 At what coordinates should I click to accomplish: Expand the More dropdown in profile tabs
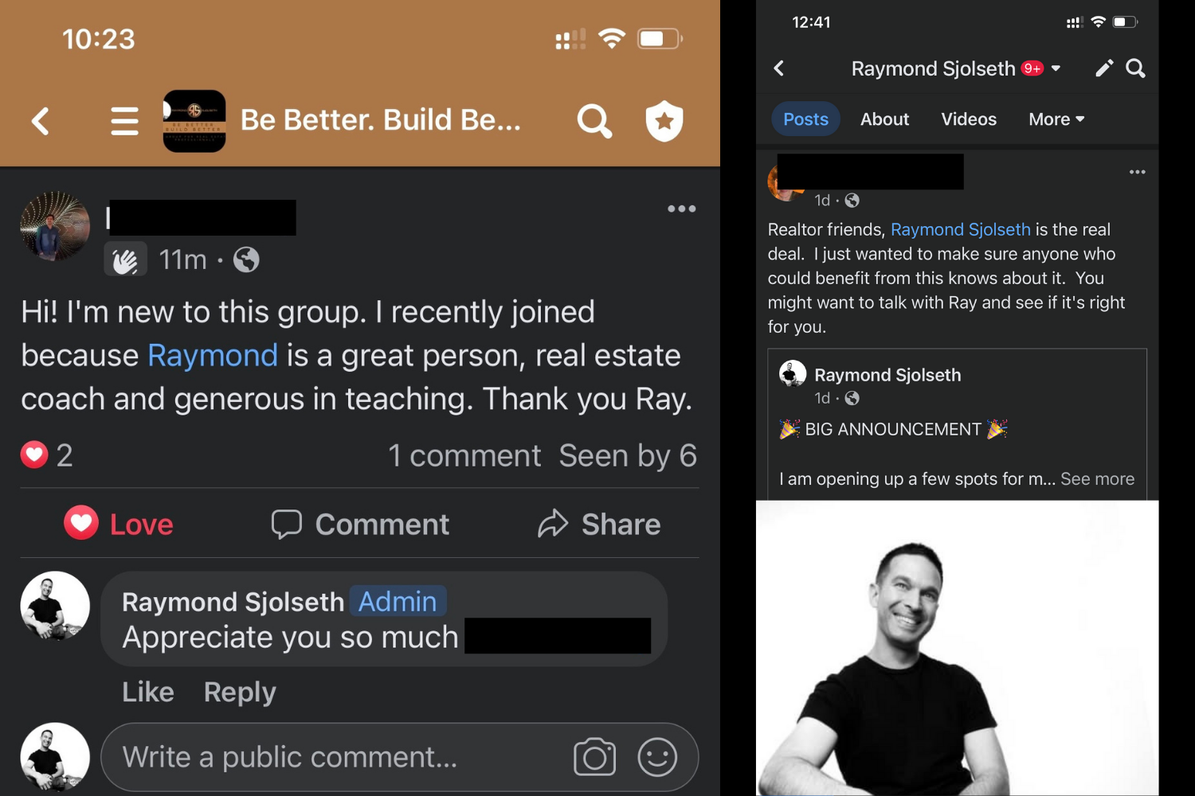point(1056,119)
